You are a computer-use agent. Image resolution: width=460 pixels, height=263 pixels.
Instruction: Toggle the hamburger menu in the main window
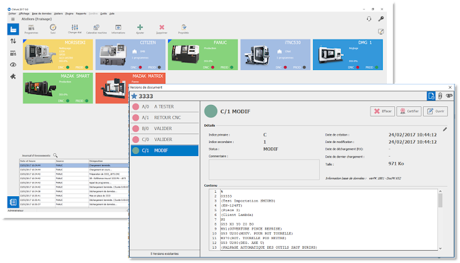(13, 19)
